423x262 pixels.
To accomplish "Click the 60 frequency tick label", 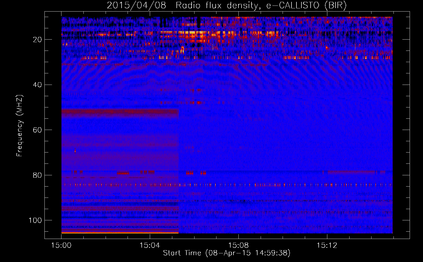I will [x=37, y=130].
